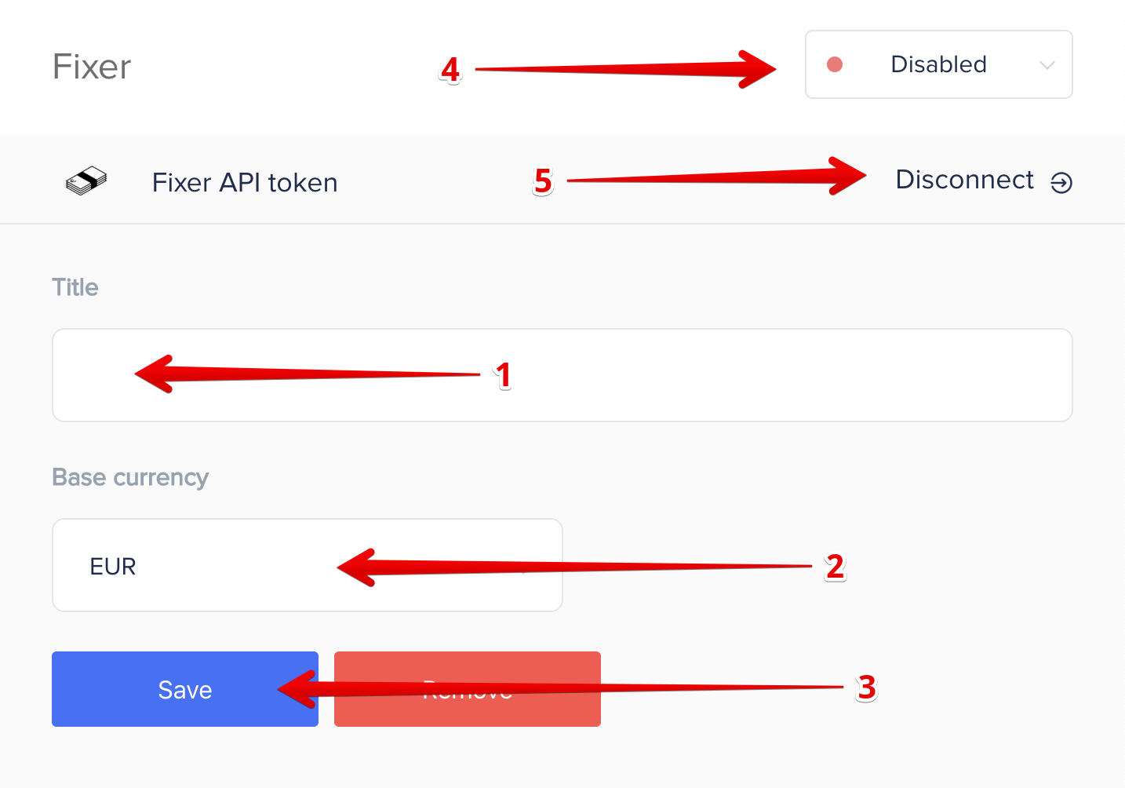
Task: Click the red annotation number 2
Action: tap(836, 567)
